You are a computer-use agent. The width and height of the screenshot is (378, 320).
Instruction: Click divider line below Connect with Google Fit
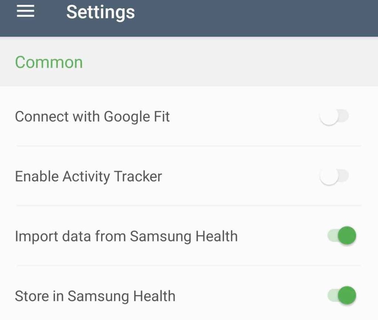(x=188, y=146)
